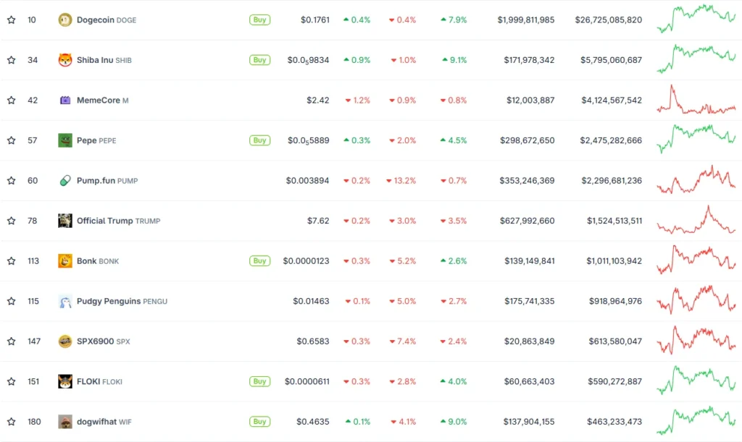Viewport: 742px width, 442px height.
Task: Open Bonk price sparkline chart
Action: (x=696, y=260)
